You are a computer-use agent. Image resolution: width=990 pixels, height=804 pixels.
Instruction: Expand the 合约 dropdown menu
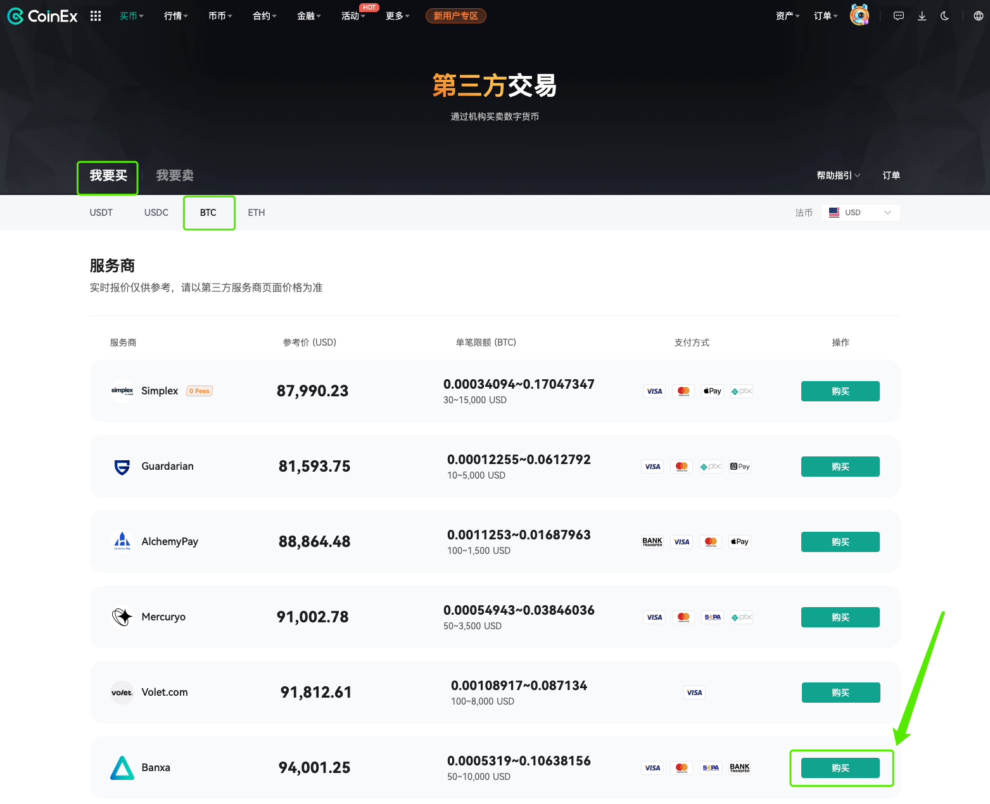tap(265, 16)
